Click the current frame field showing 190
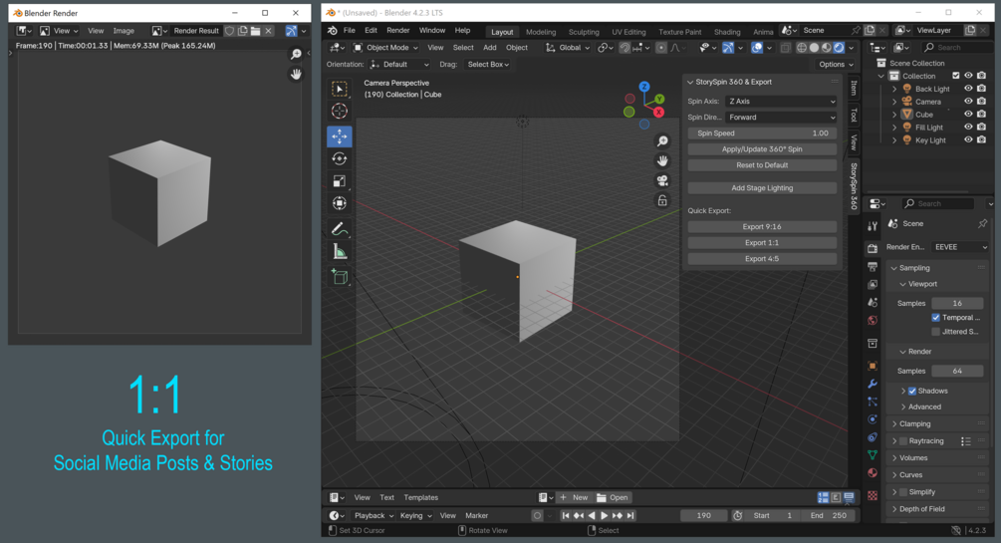 [703, 515]
